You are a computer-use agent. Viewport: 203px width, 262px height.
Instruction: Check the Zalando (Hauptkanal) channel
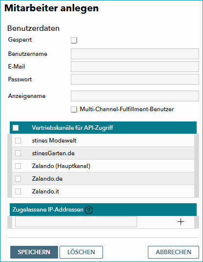pos(18,166)
